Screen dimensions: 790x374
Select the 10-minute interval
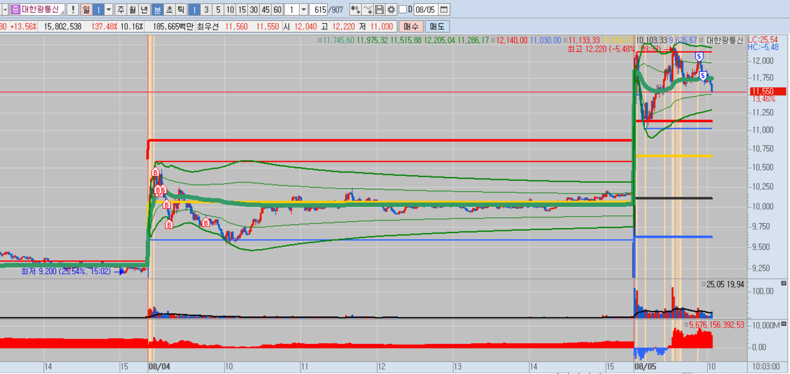pos(230,9)
